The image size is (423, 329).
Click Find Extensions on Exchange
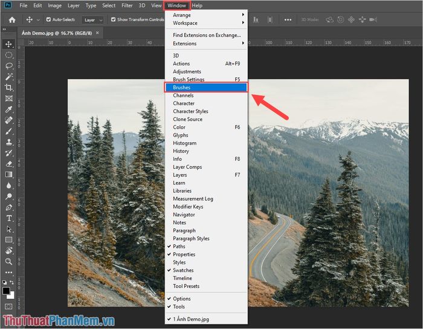coord(205,35)
